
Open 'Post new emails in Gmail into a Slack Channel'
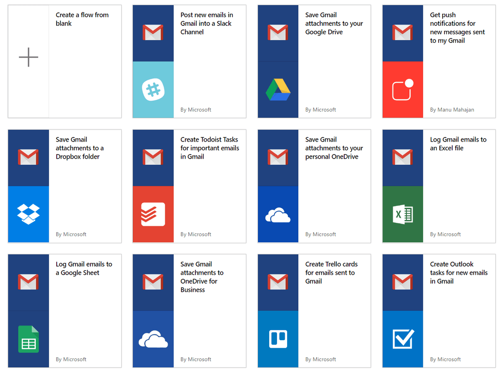[x=207, y=23]
